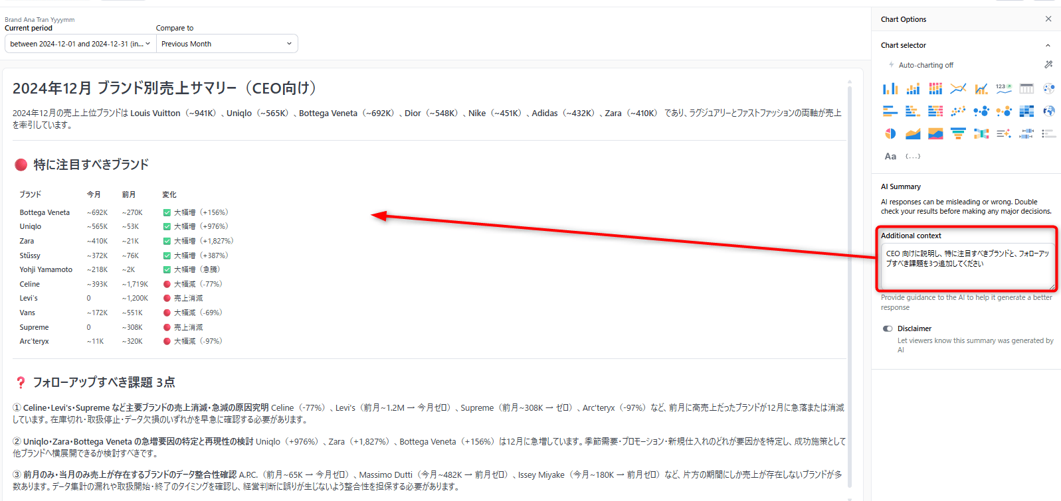
Task: Collapse the Chart selector section
Action: point(1048,45)
